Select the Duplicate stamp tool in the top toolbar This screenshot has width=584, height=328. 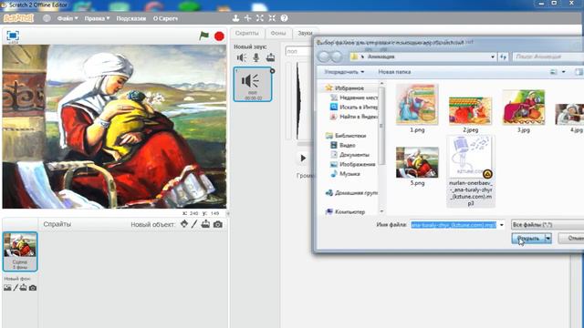[235, 18]
